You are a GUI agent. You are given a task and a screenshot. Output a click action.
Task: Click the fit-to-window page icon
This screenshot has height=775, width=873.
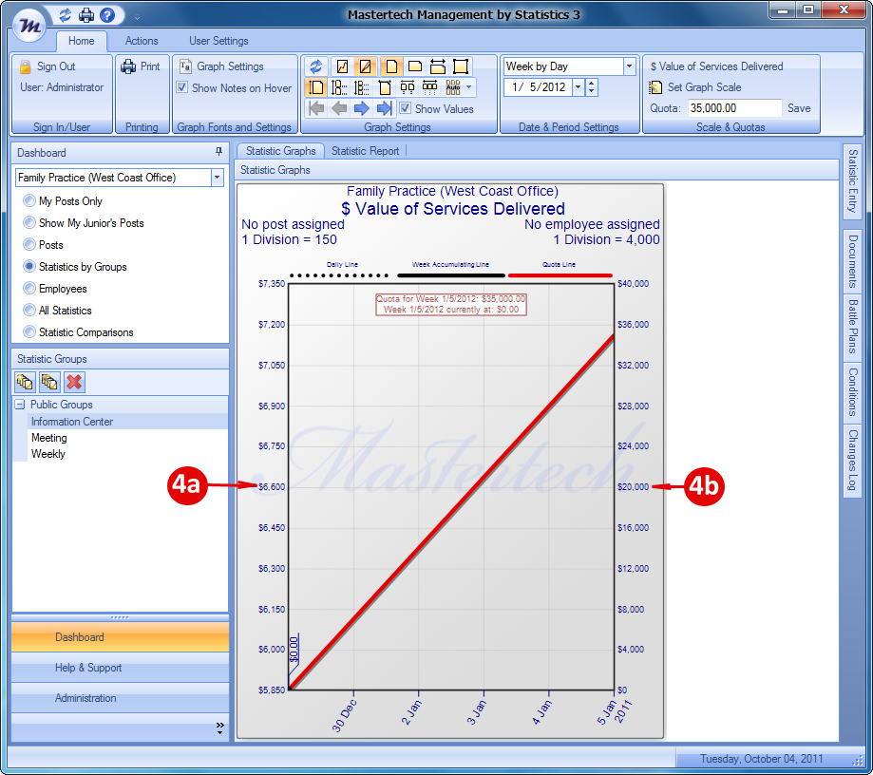click(461, 66)
